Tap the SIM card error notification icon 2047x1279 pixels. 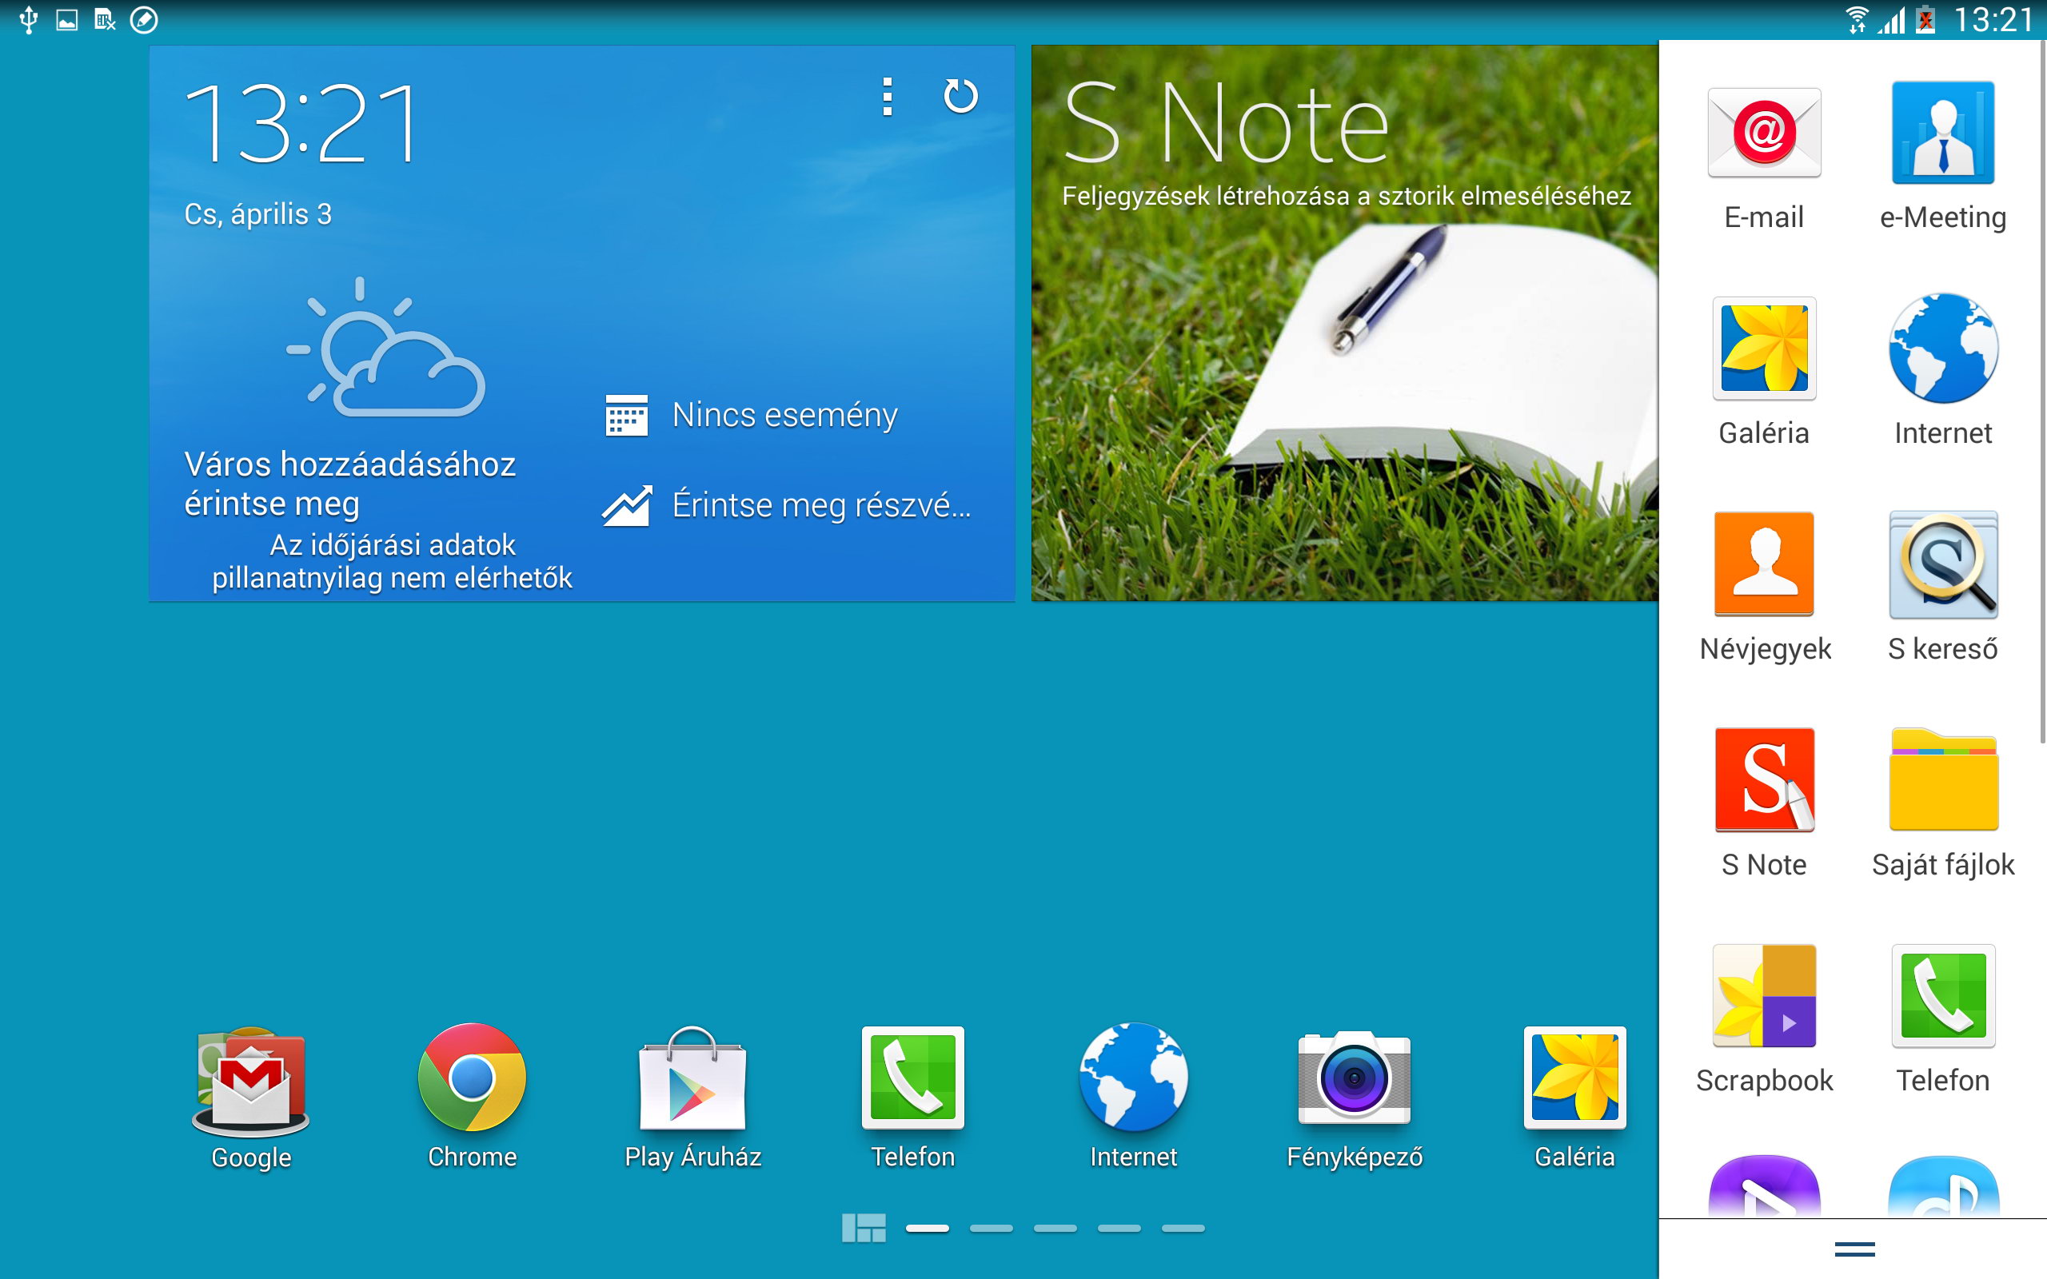pyautogui.click(x=105, y=19)
